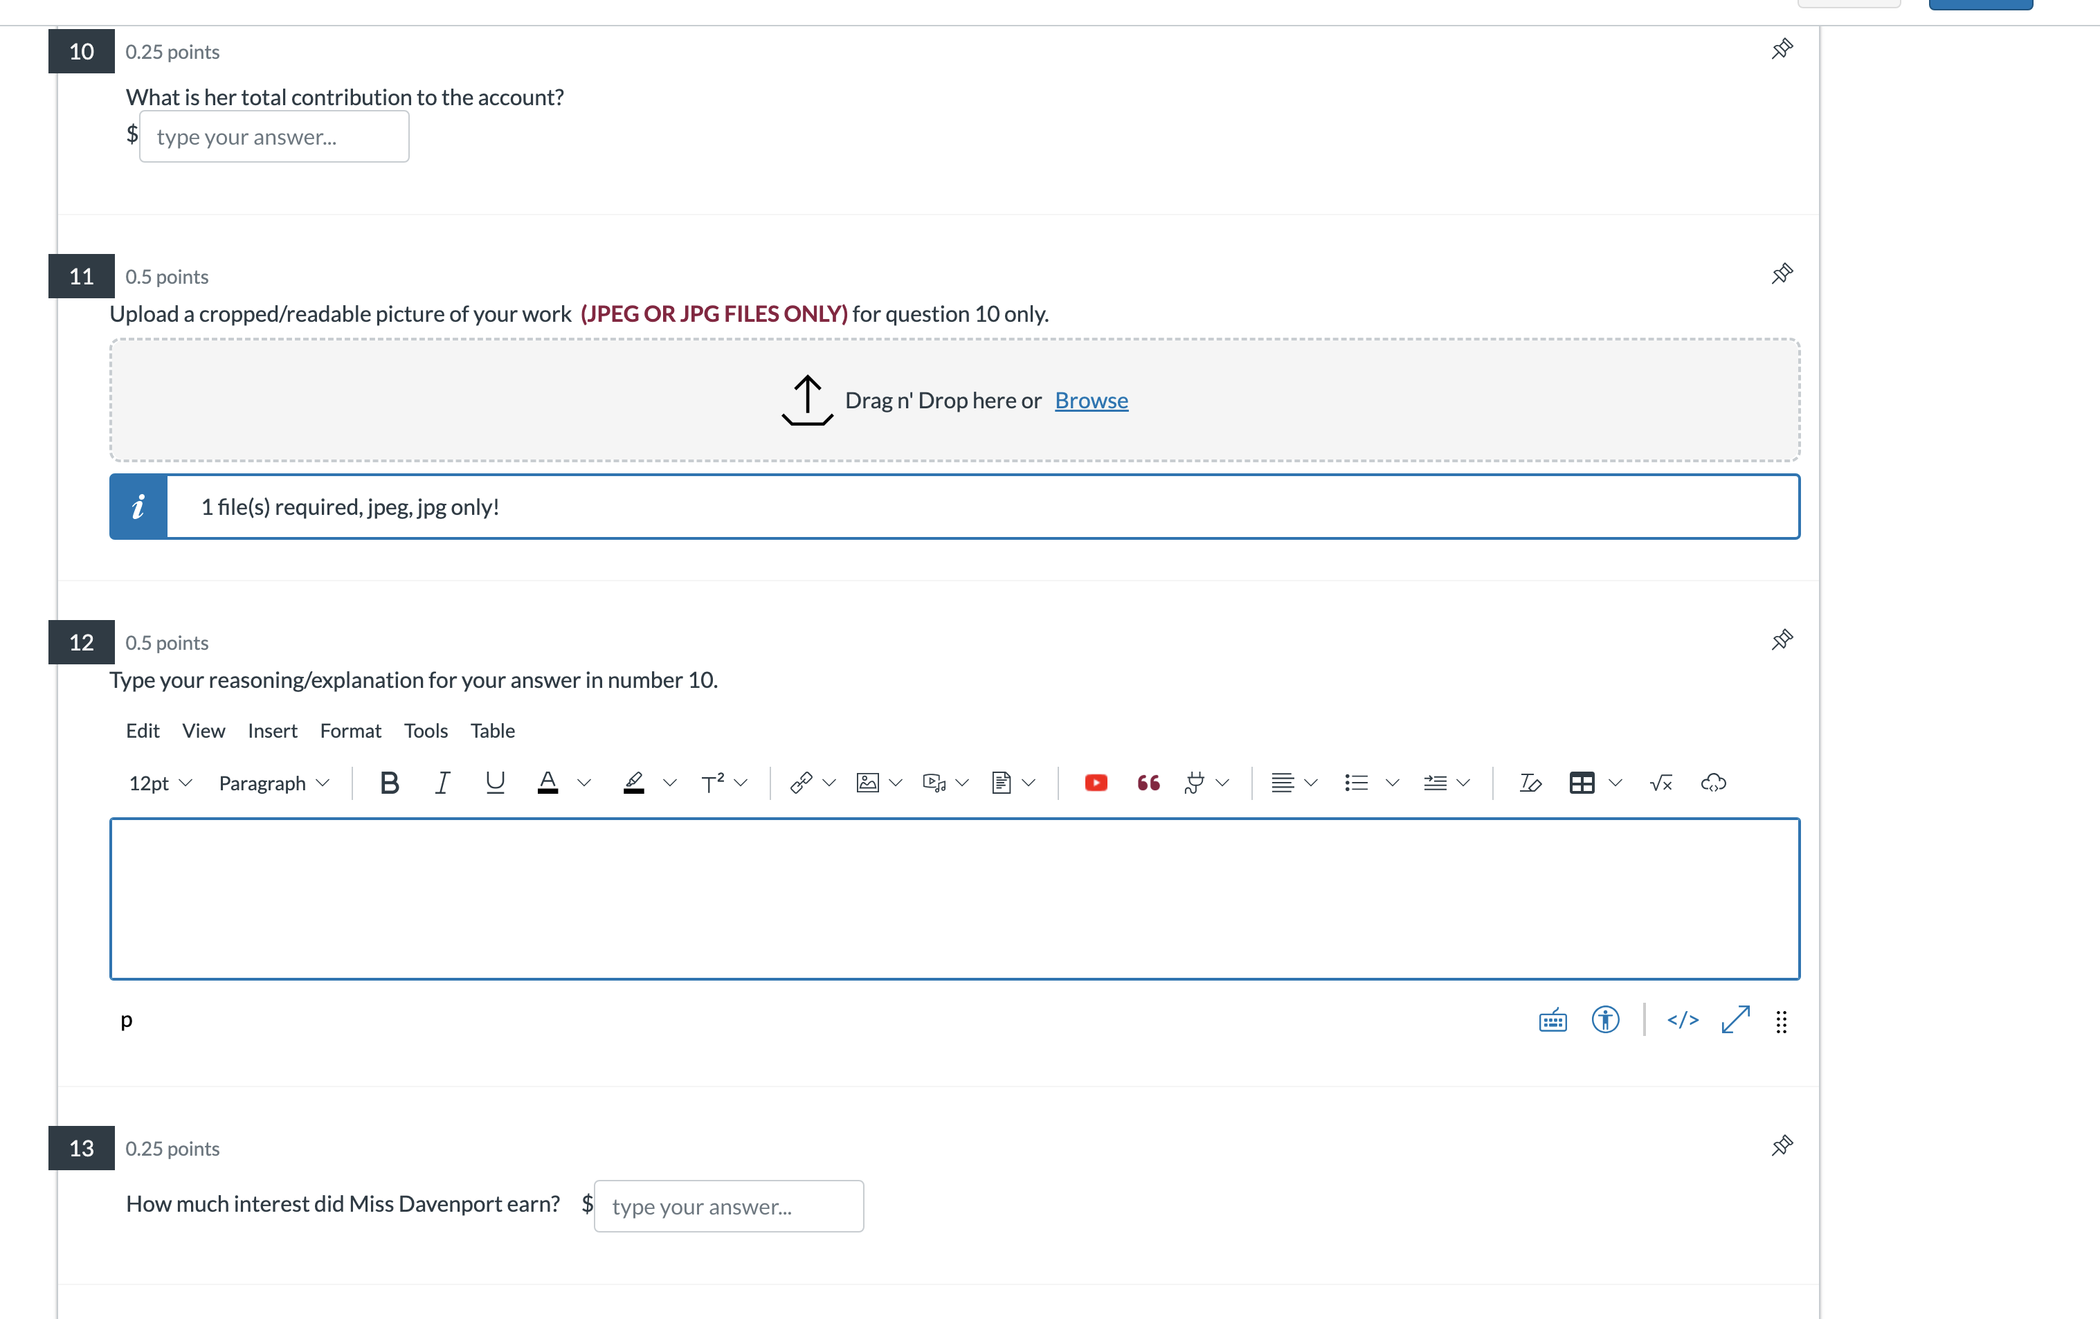Open the Paragraph style dropdown
Viewport: 2100px width, 1319px height.
[274, 783]
